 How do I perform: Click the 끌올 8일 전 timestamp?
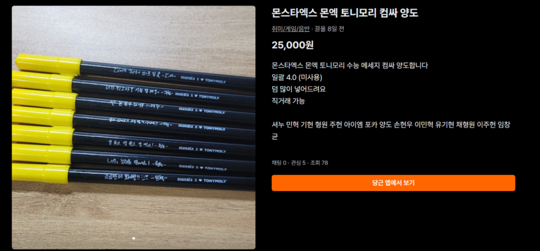click(x=329, y=29)
